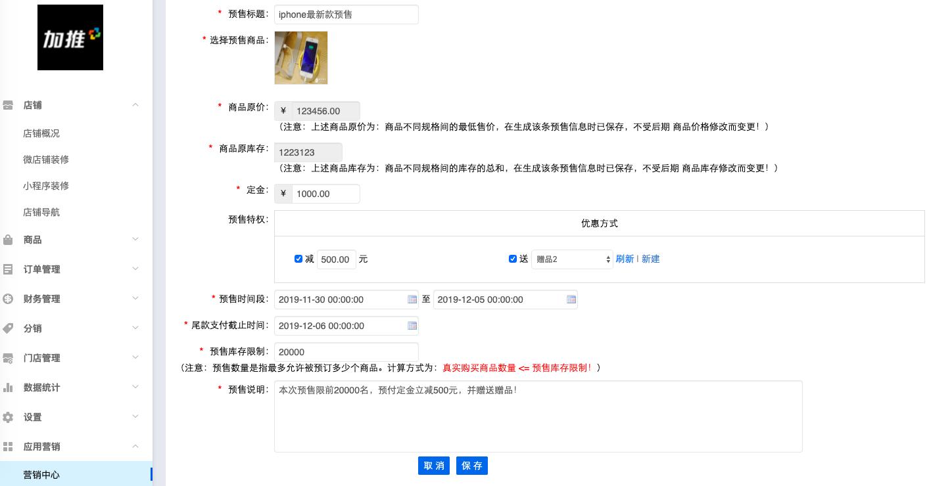
Task: Toggle the 送 gift checkbox
Action: point(513,259)
